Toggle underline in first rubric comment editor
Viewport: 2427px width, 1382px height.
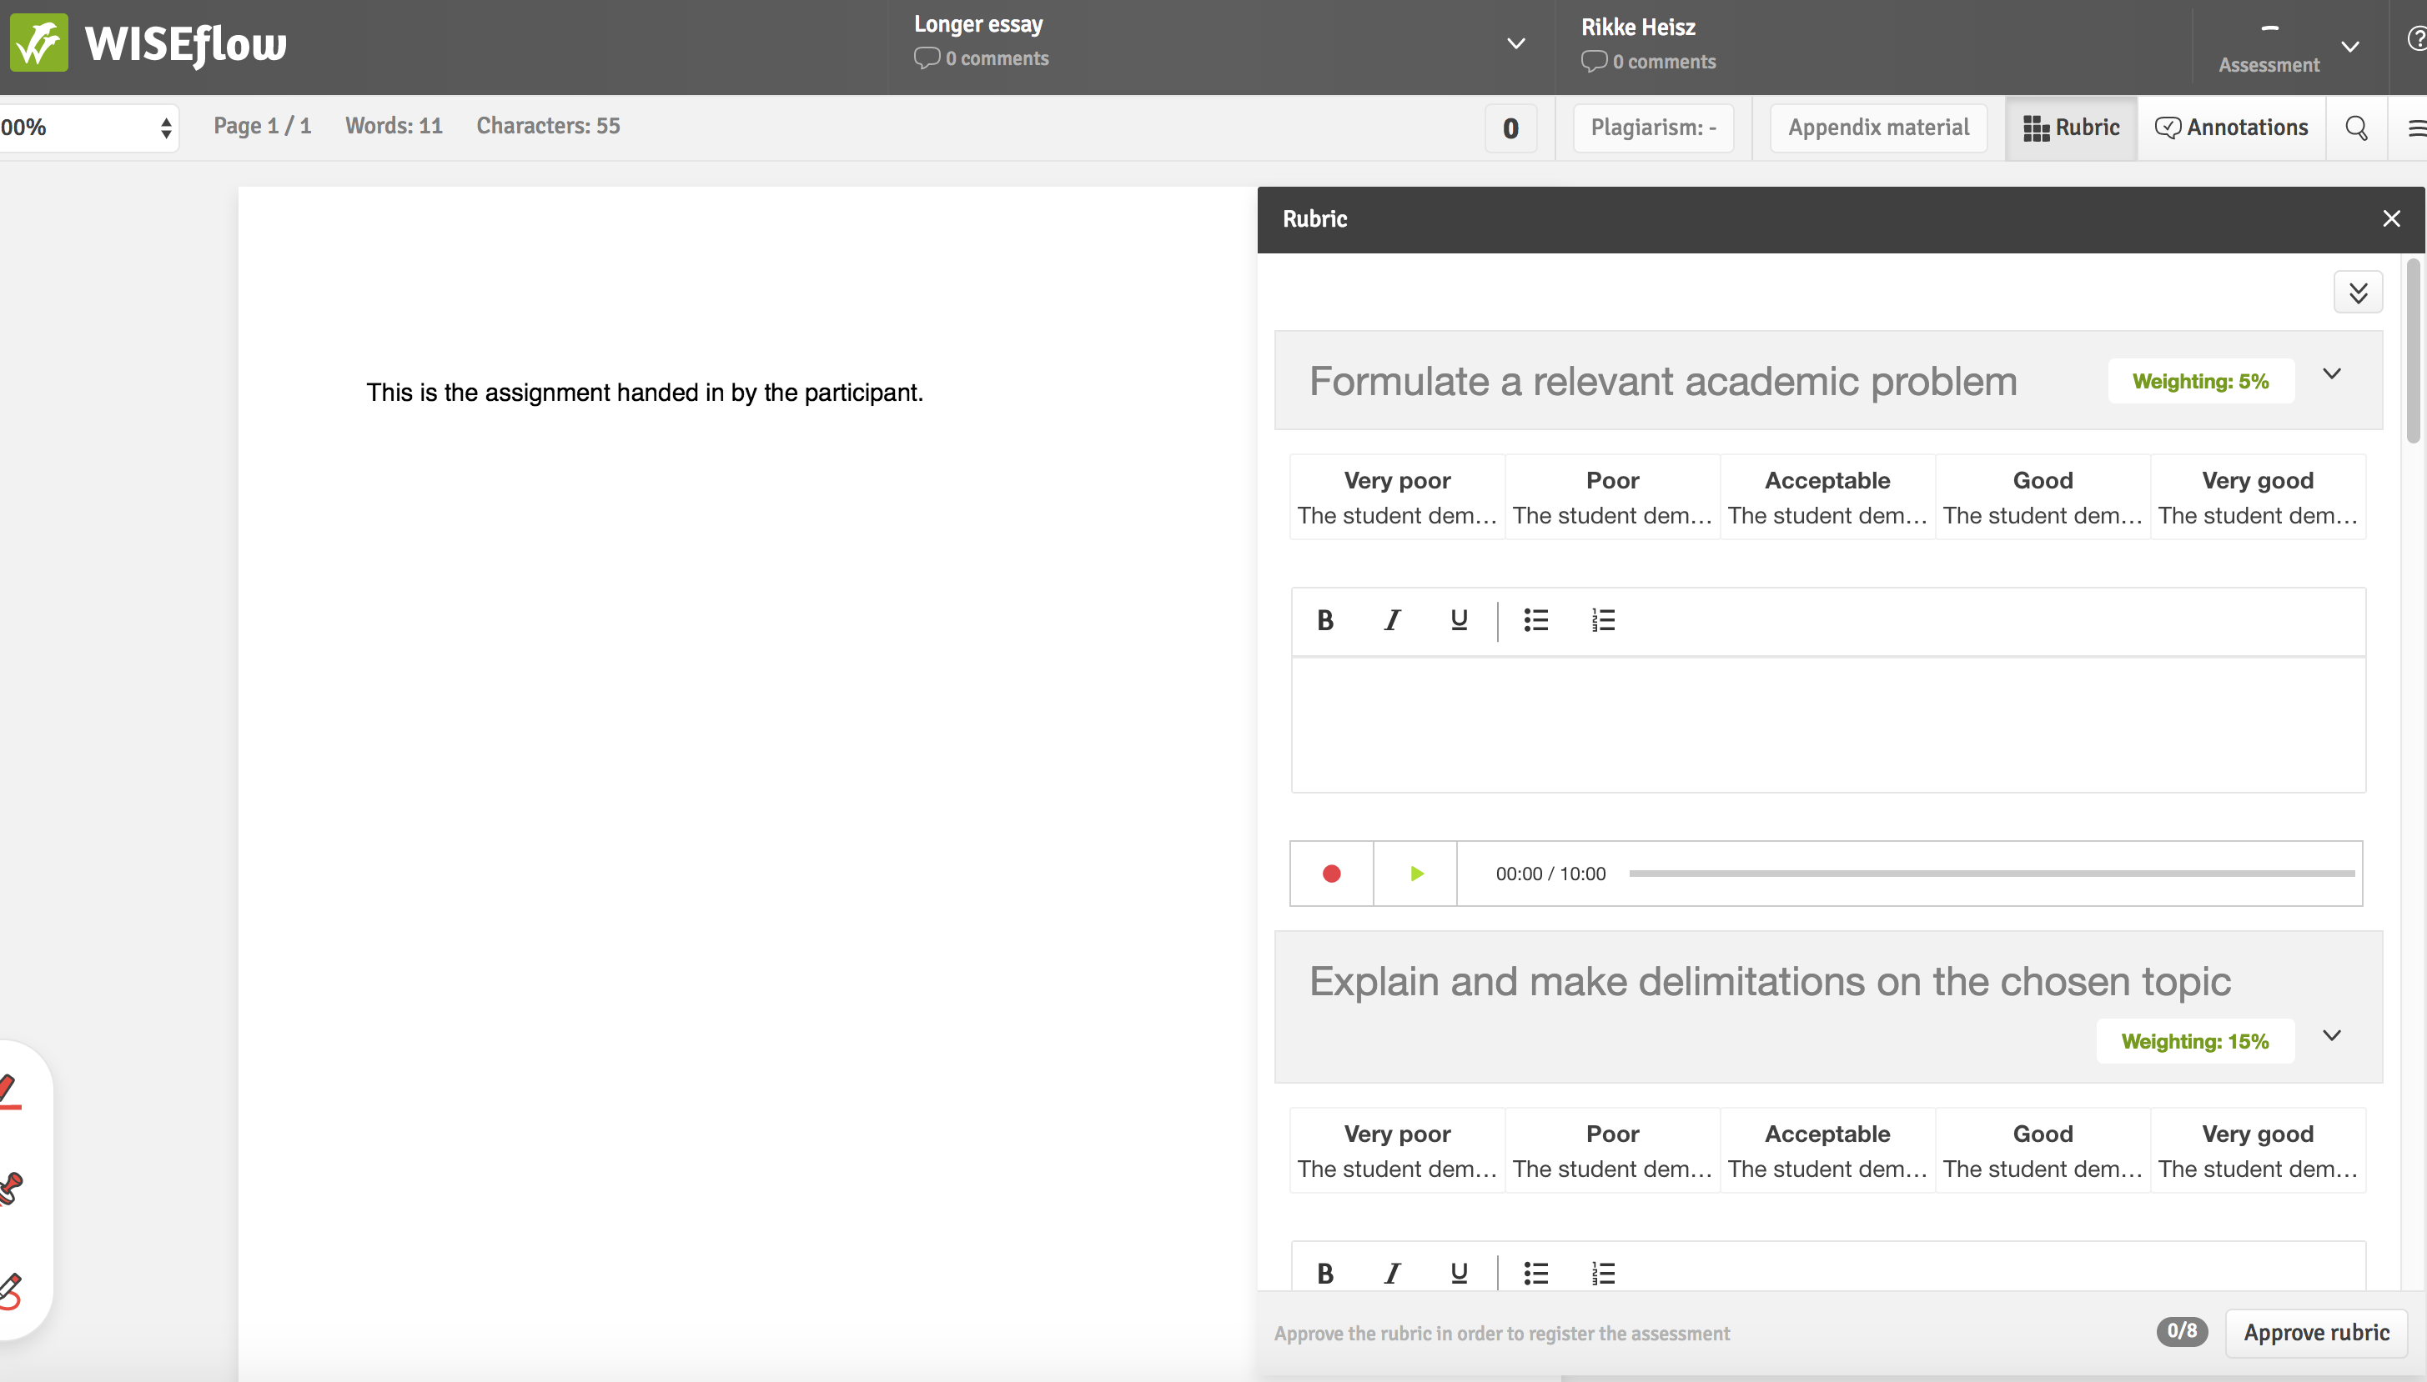tap(1459, 621)
